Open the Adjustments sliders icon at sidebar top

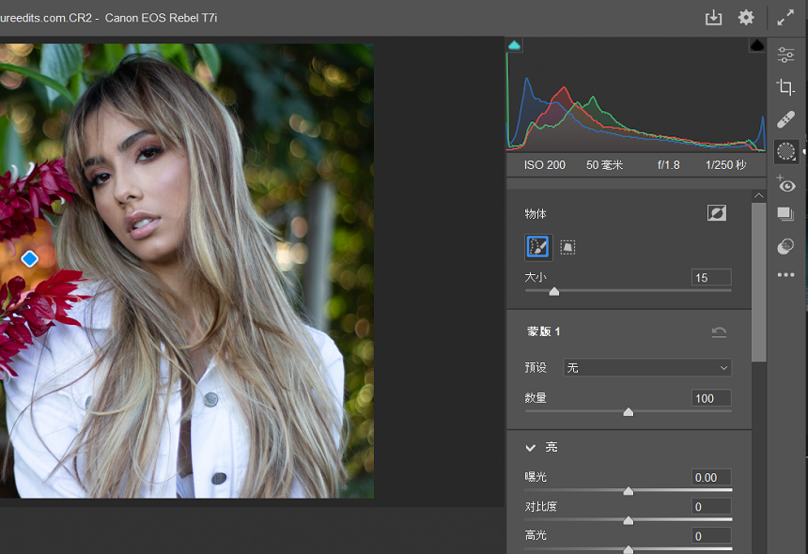click(x=786, y=54)
